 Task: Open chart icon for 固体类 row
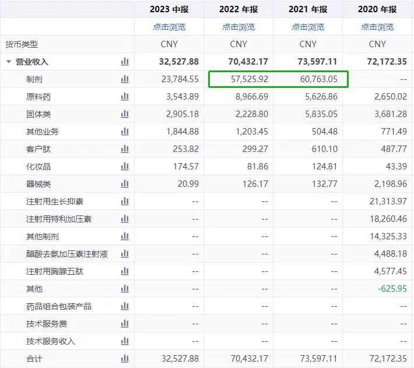(x=125, y=114)
